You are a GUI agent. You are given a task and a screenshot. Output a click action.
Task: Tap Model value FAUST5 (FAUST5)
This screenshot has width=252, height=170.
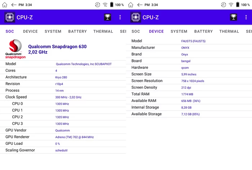(x=193, y=41)
